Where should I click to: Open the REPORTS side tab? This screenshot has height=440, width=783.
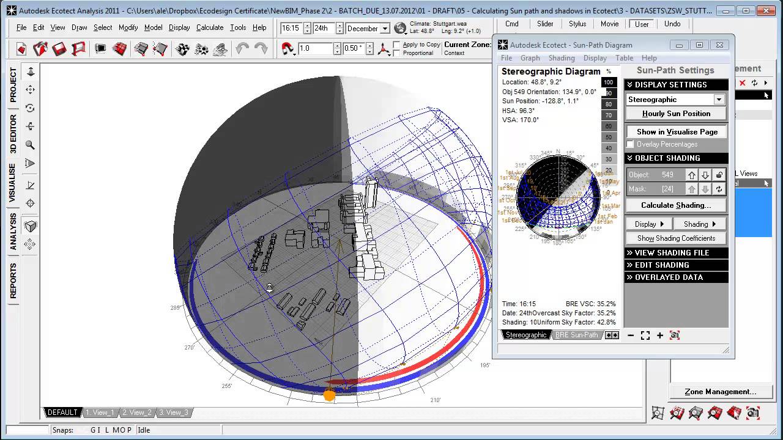click(x=13, y=281)
